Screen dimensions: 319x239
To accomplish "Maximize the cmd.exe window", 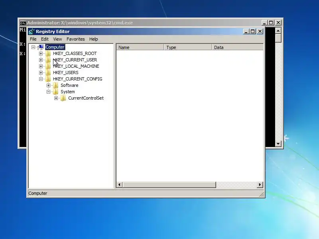I will (x=271, y=23).
